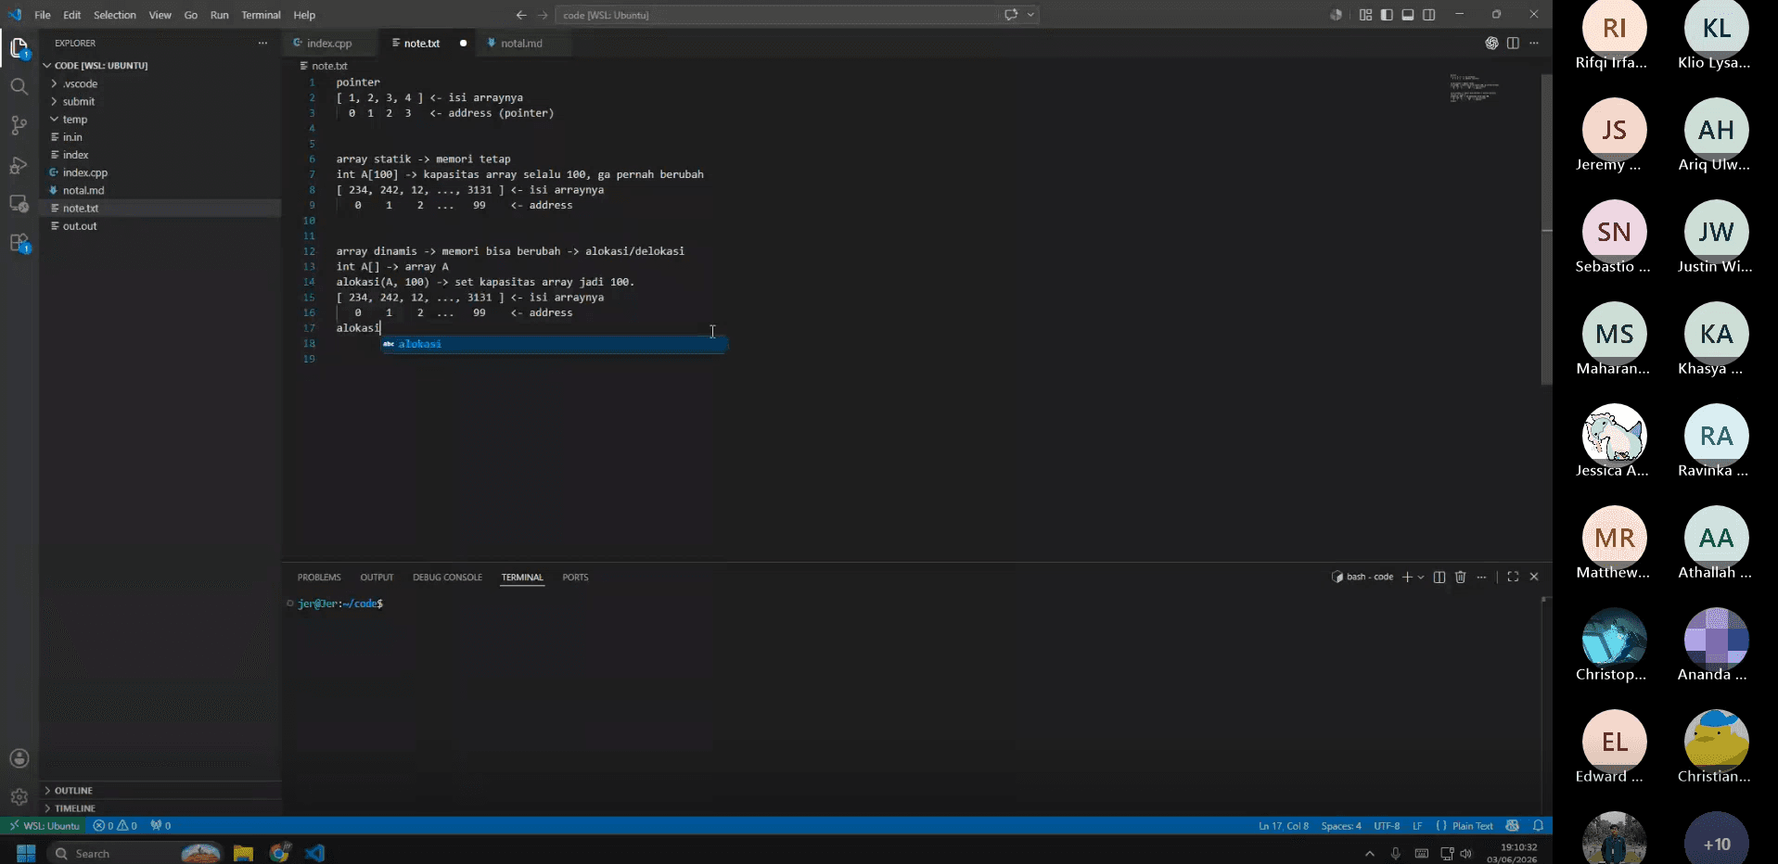Go back using the navigation arrow

point(521,15)
